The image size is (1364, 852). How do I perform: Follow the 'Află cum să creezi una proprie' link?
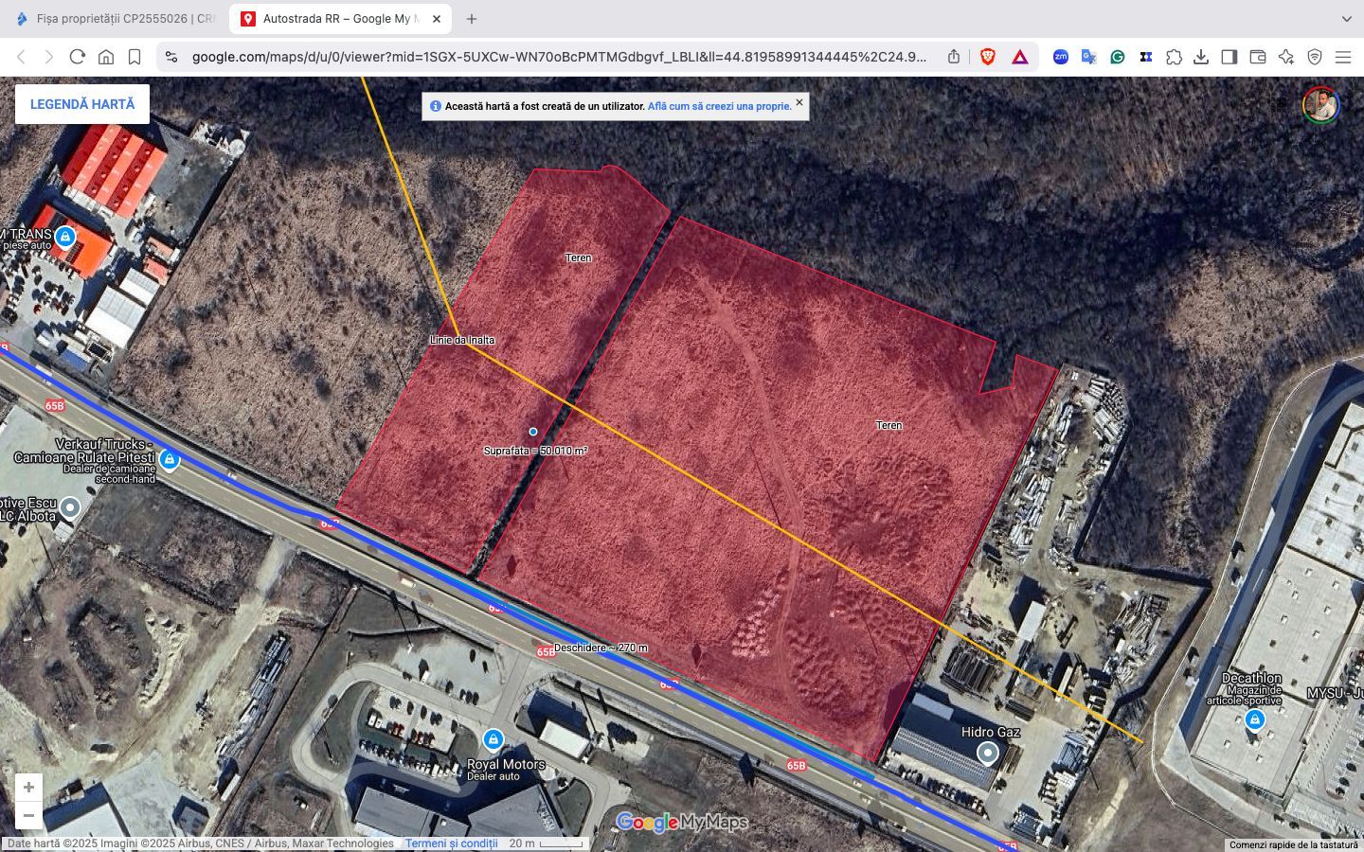pos(719,106)
